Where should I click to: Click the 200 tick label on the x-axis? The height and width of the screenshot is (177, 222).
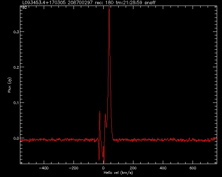(x=133, y=168)
